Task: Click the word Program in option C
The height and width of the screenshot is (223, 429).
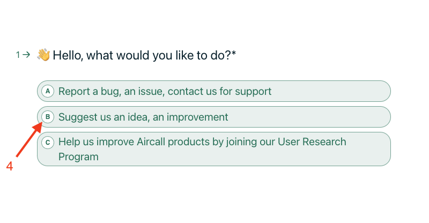Action: [78, 157]
